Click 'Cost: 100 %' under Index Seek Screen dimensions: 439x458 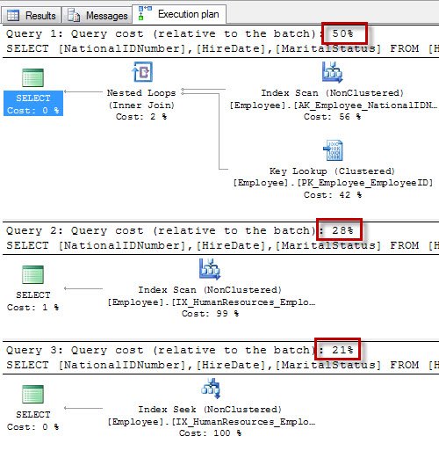210,433
